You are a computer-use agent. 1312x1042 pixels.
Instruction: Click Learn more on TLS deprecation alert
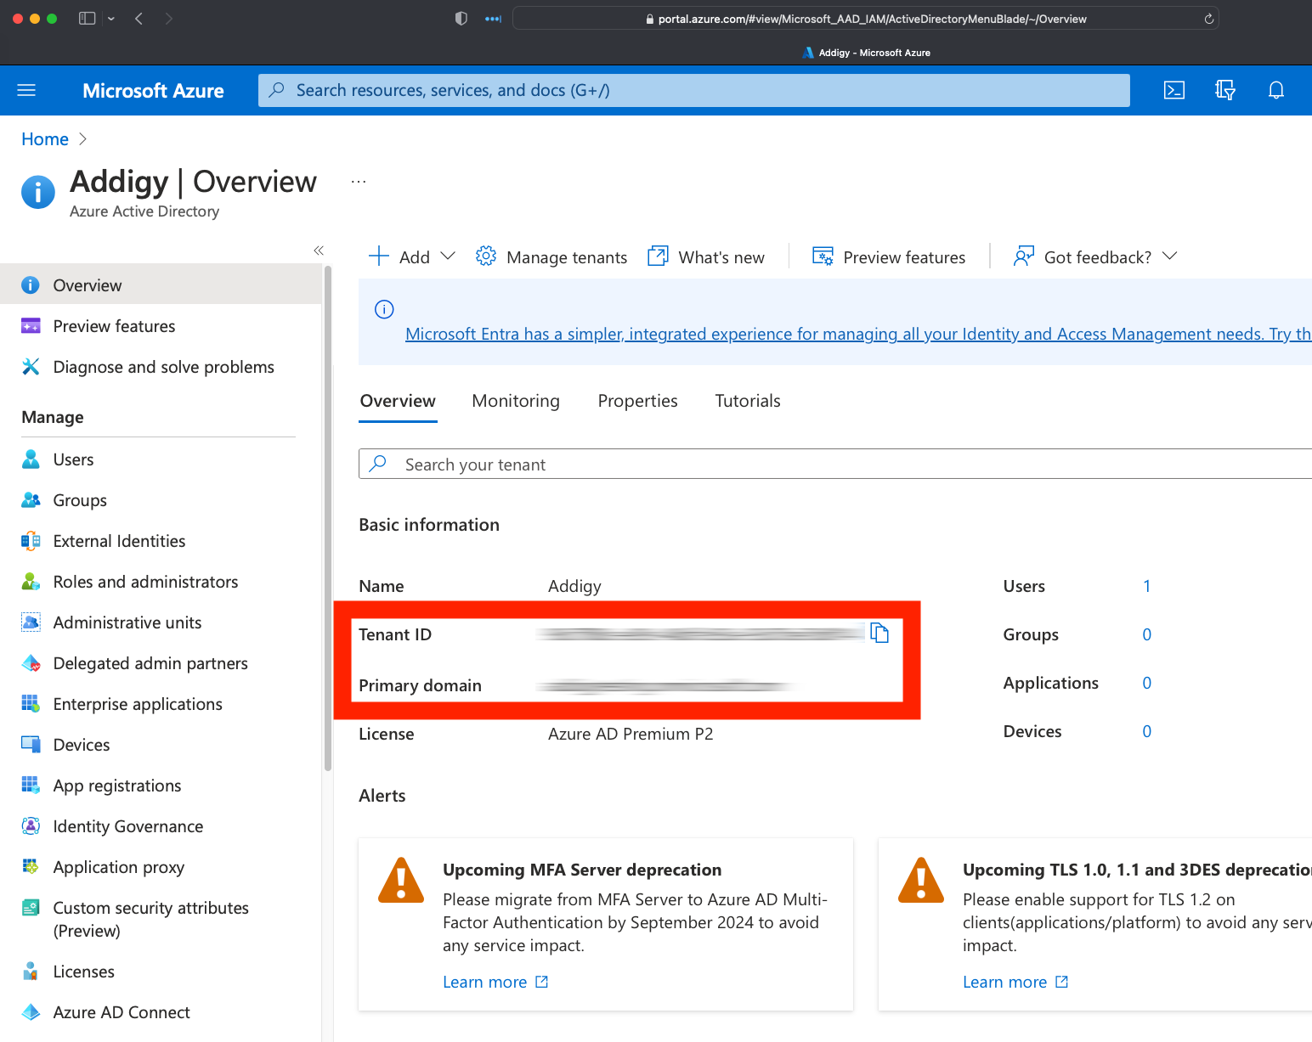pos(1015,982)
